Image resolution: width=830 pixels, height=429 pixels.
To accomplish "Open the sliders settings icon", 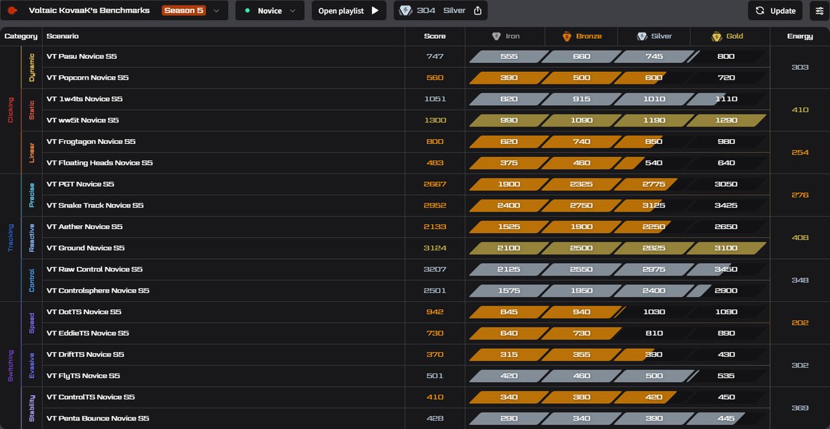I will (820, 10).
